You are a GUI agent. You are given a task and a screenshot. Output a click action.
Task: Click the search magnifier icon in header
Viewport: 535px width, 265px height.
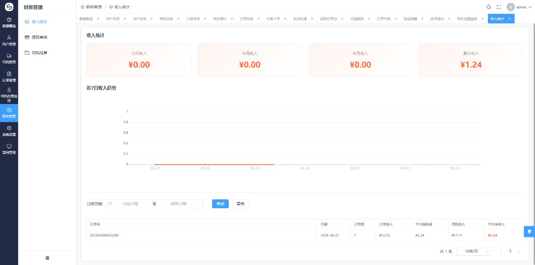(x=489, y=7)
